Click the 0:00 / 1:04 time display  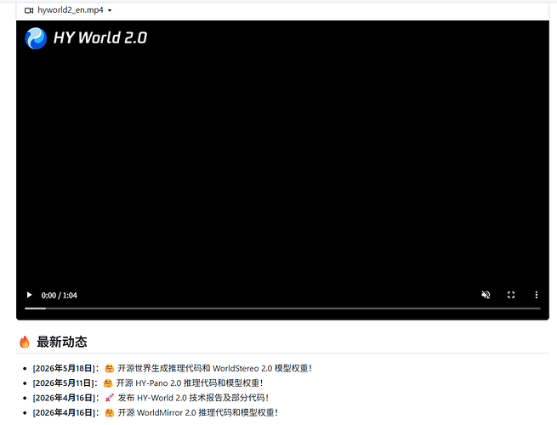coord(59,296)
